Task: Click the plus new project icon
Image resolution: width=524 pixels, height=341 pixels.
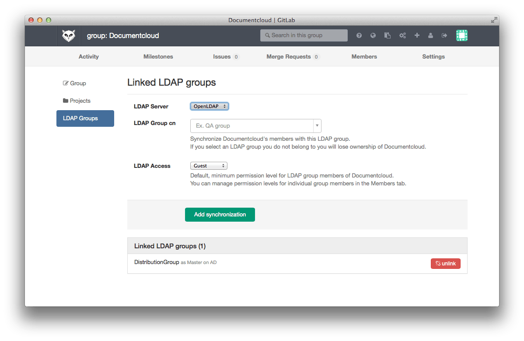Action: coord(417,35)
